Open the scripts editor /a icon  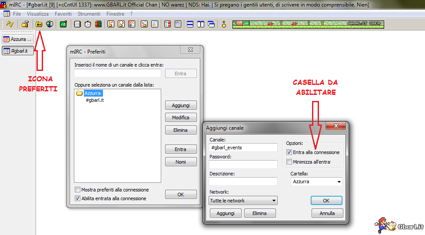(x=63, y=24)
